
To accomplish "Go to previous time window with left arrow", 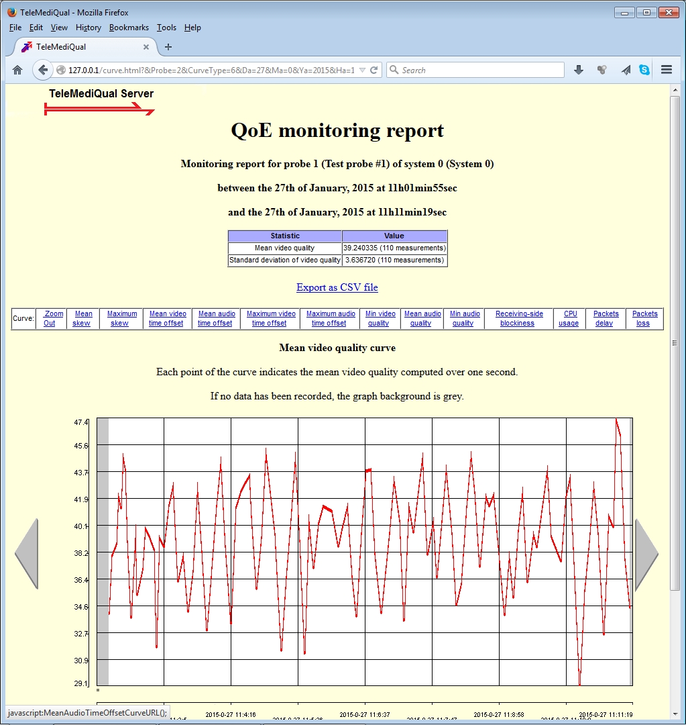I will click(27, 554).
